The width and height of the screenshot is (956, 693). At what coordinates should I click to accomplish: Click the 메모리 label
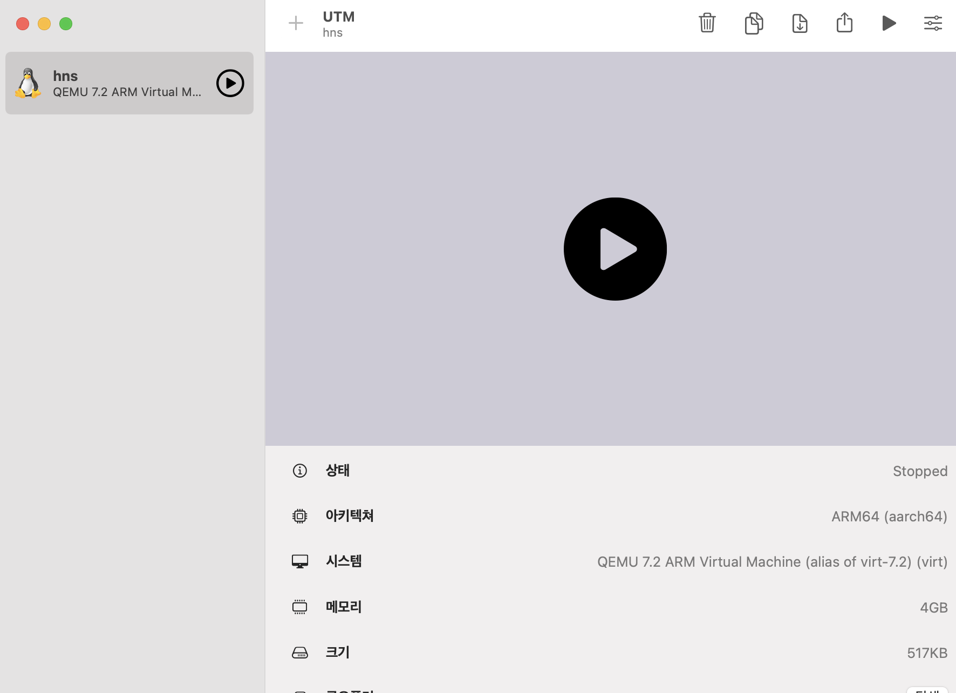[x=344, y=607]
